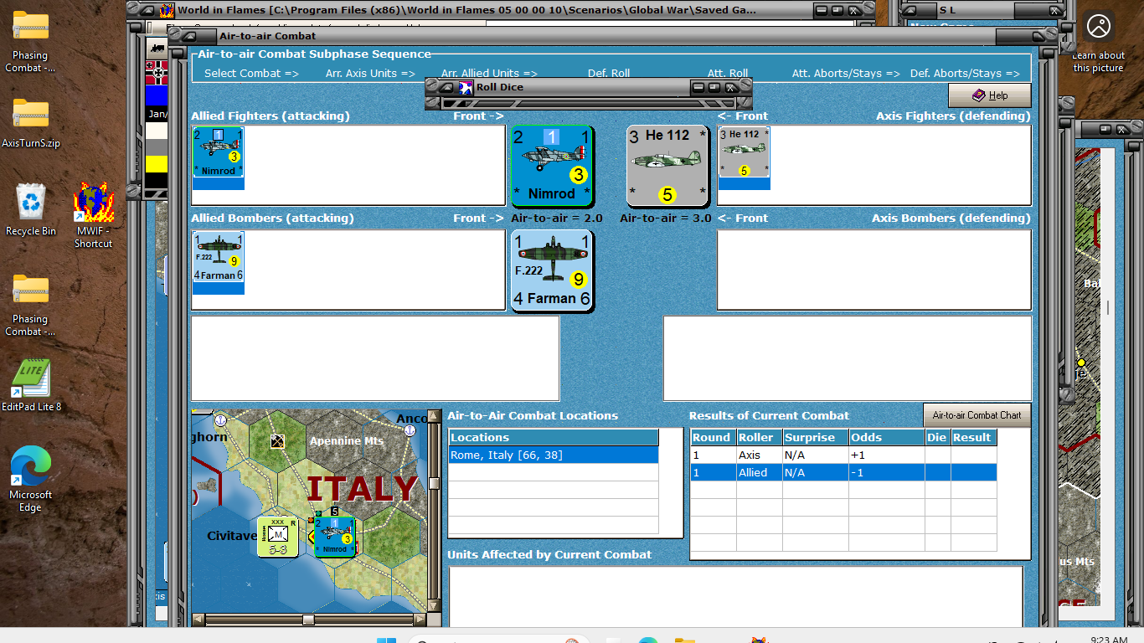Viewport: 1144px width, 643px height.
Task: Click the Air-to-air = 2.0 value label
Action: (x=557, y=219)
